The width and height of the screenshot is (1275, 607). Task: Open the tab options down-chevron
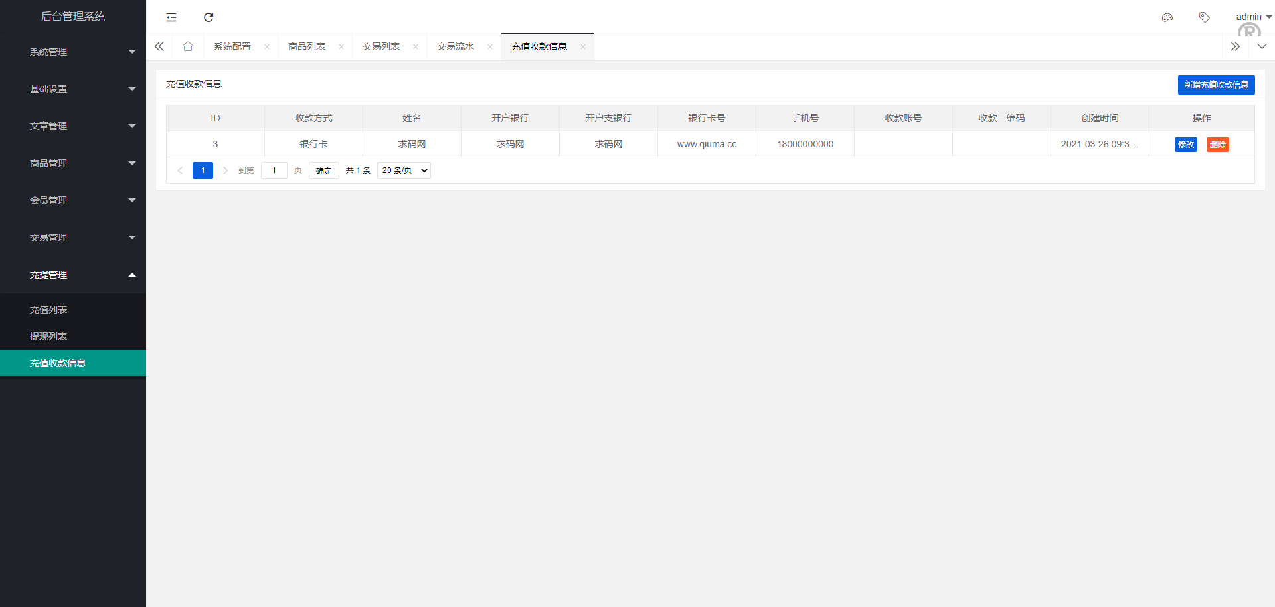(x=1262, y=46)
